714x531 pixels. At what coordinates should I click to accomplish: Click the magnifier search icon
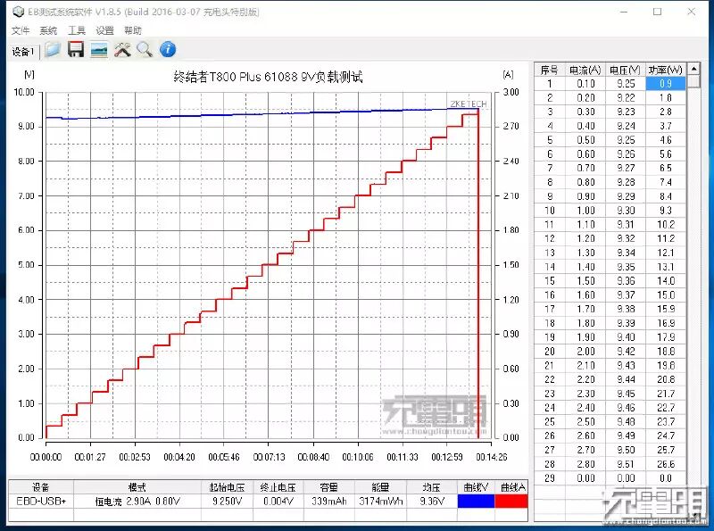click(x=145, y=50)
